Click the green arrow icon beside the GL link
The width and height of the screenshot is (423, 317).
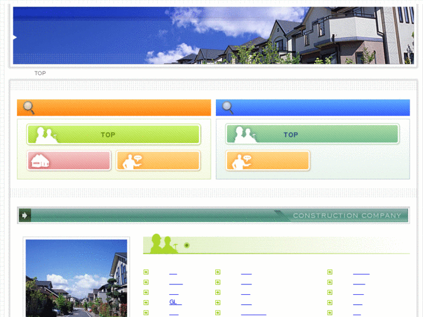coord(146,302)
